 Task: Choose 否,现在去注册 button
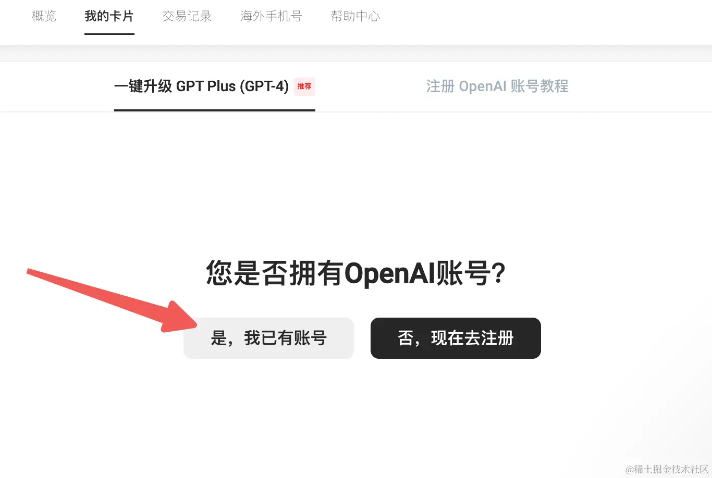(x=456, y=338)
